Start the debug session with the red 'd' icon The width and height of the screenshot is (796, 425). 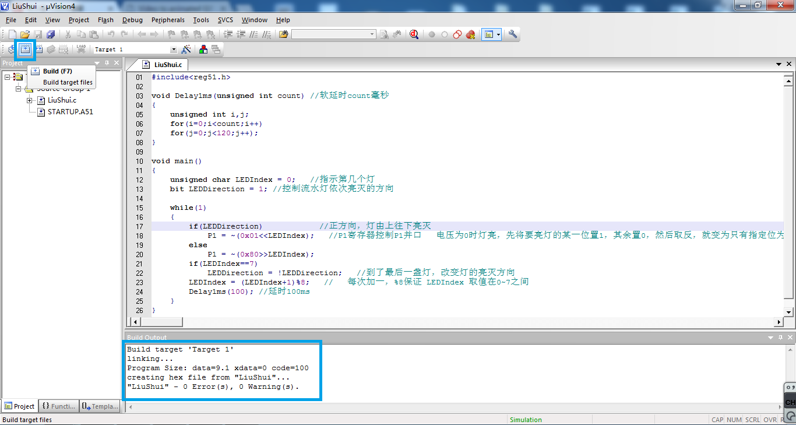pyautogui.click(x=414, y=34)
